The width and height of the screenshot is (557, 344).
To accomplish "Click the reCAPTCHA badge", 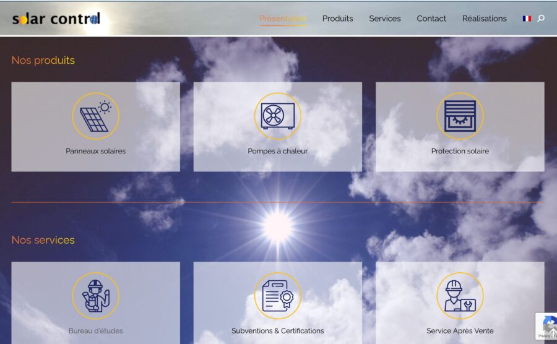I will [x=546, y=326].
